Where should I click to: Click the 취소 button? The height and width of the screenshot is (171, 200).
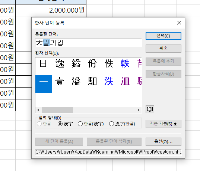164,48
